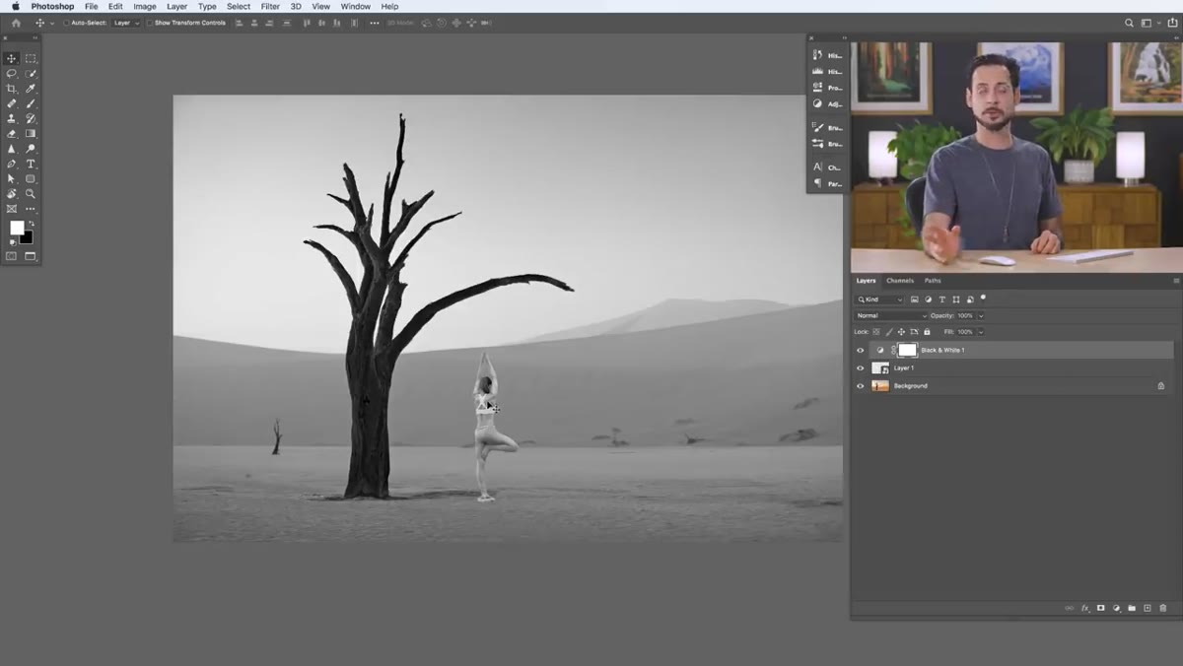The width and height of the screenshot is (1183, 666).
Task: Select the Sharpen/Blur tool
Action: (12, 149)
